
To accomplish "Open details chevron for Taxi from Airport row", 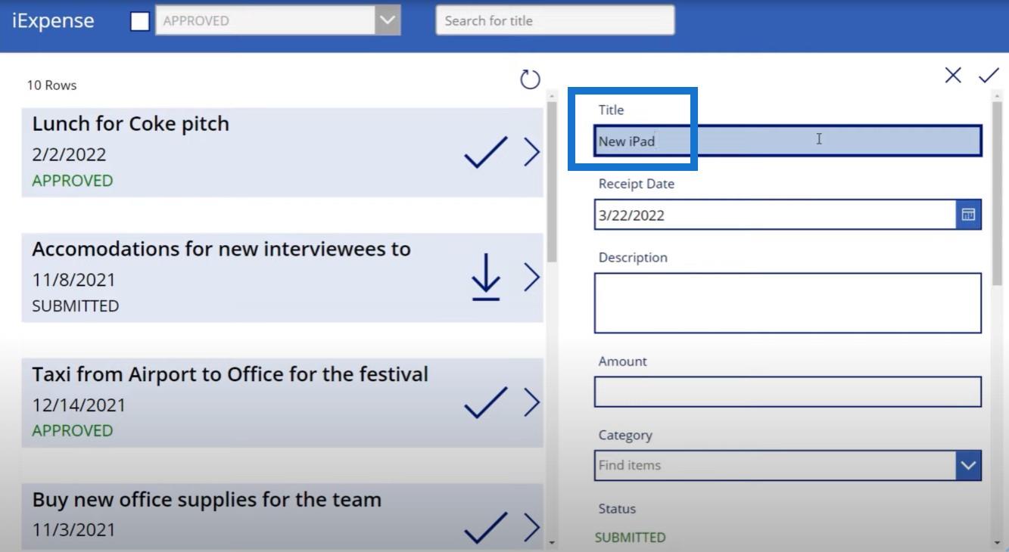I will point(531,402).
